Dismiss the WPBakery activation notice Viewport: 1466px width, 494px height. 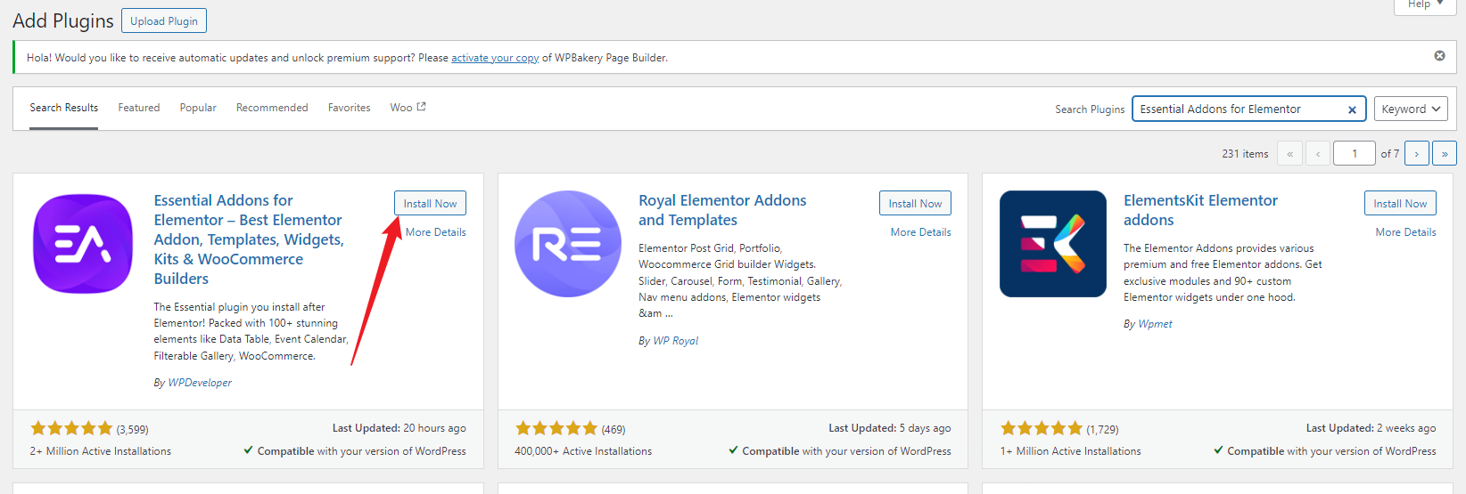[x=1439, y=56]
